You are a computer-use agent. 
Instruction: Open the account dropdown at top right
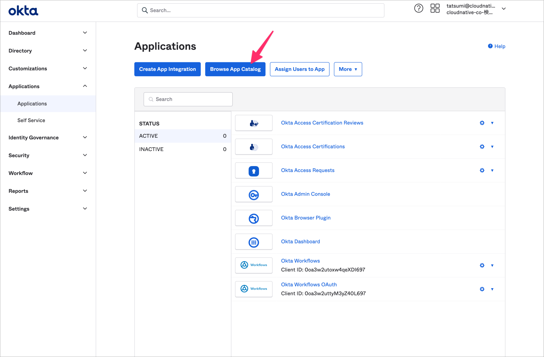pos(504,9)
